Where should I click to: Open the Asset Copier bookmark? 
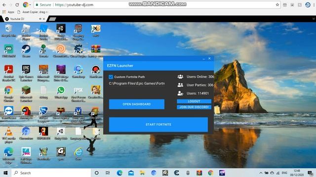point(33,12)
